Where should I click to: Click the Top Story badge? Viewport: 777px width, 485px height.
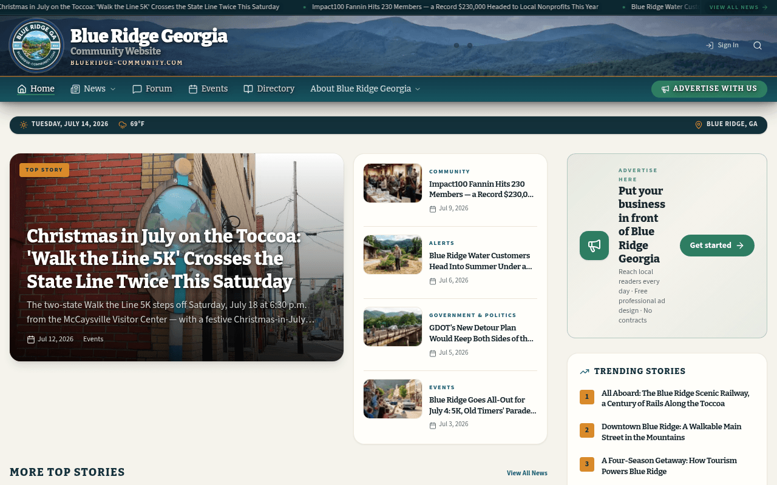coord(44,170)
